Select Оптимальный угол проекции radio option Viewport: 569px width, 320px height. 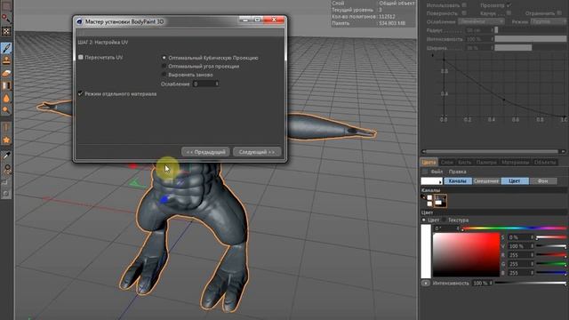164,67
